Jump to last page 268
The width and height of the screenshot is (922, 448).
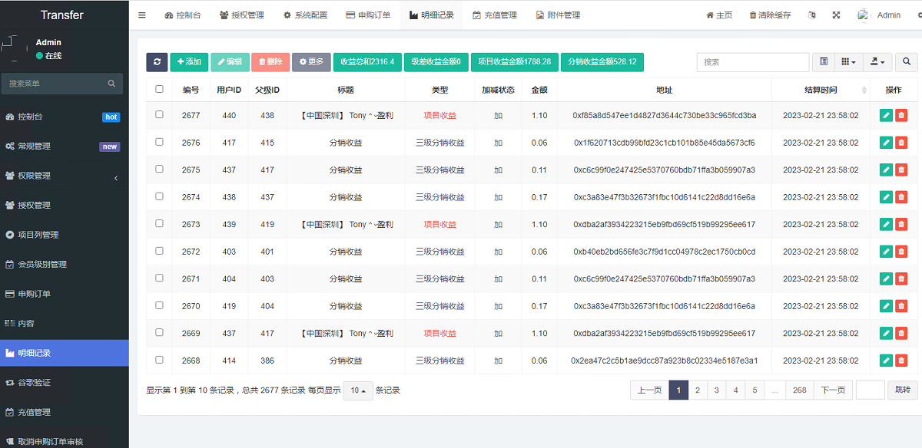point(800,390)
